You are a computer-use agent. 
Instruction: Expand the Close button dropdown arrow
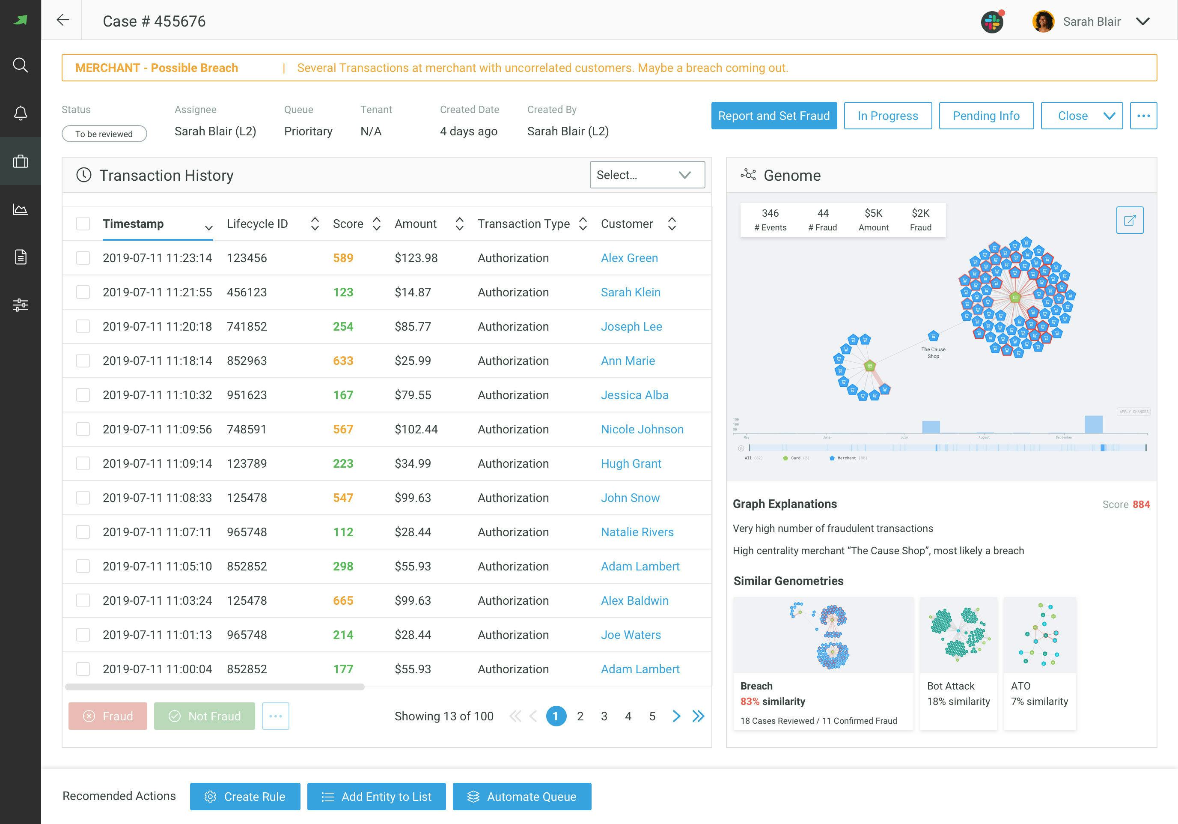1109,116
